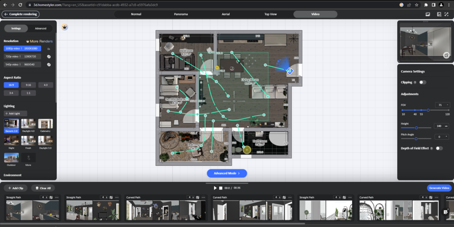Adjust the camera Height slider
This screenshot has width=454, height=227.
point(416,128)
